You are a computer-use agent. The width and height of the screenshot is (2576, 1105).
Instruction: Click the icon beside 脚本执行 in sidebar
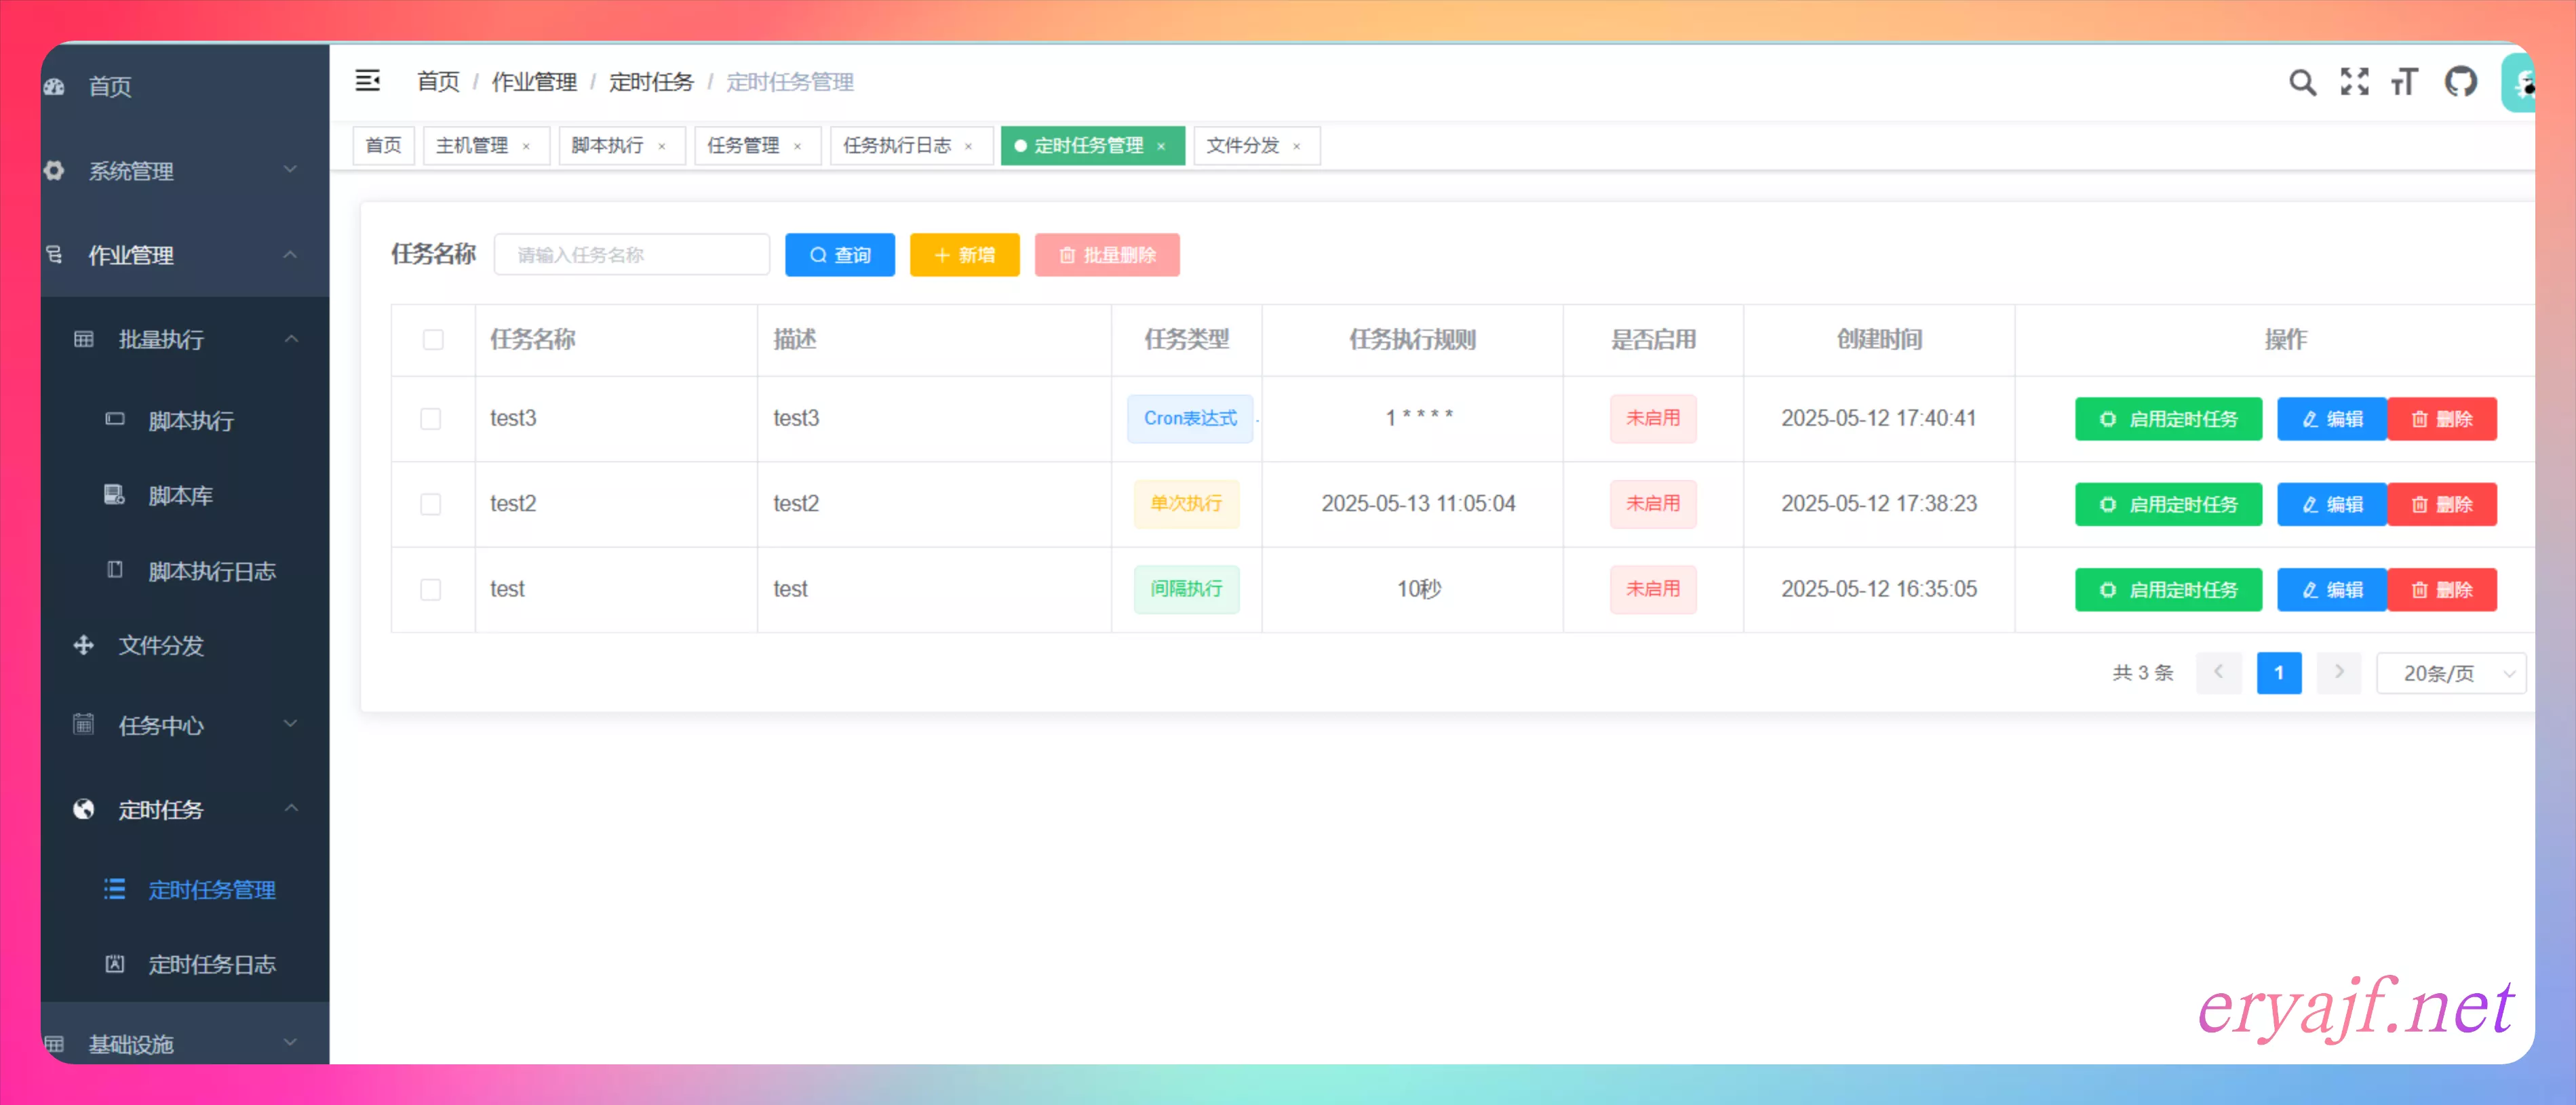tap(115, 420)
